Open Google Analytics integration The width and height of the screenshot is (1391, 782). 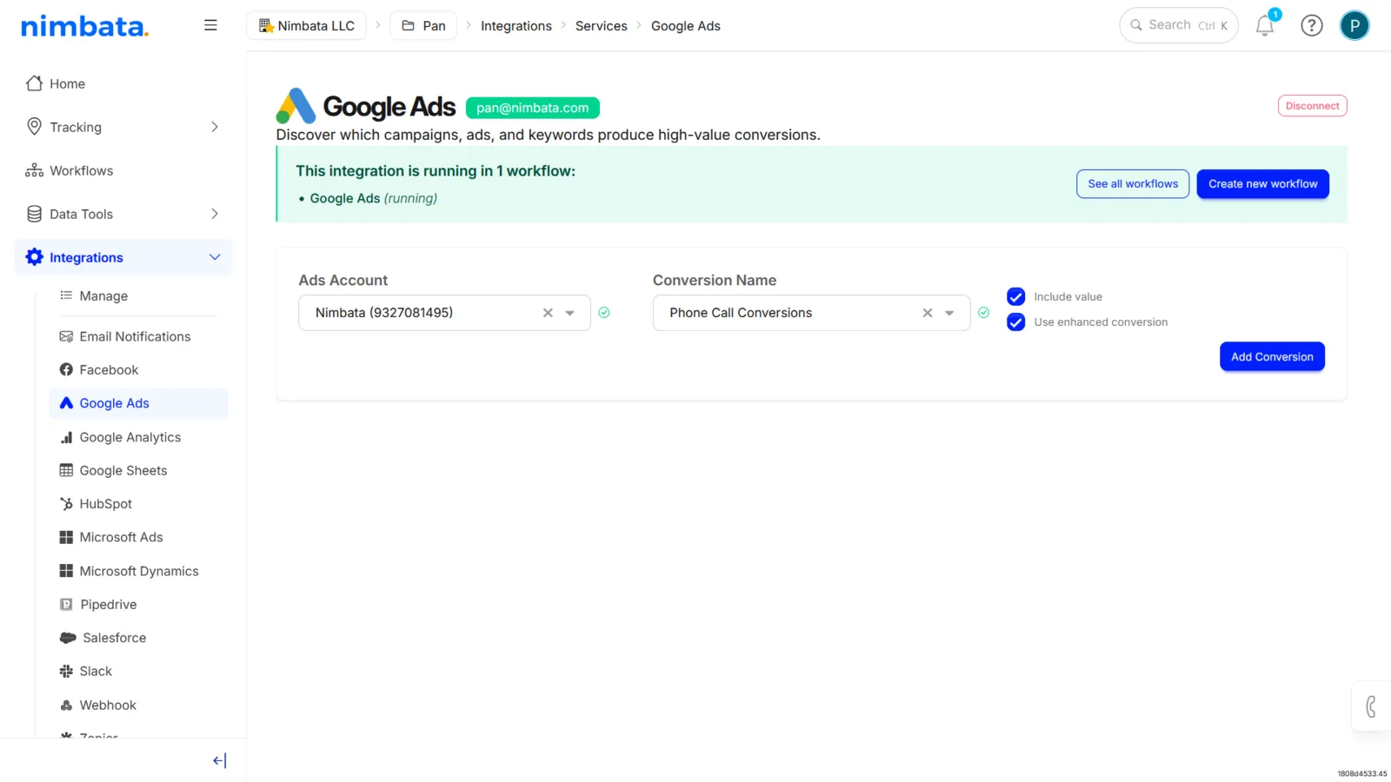138,437
